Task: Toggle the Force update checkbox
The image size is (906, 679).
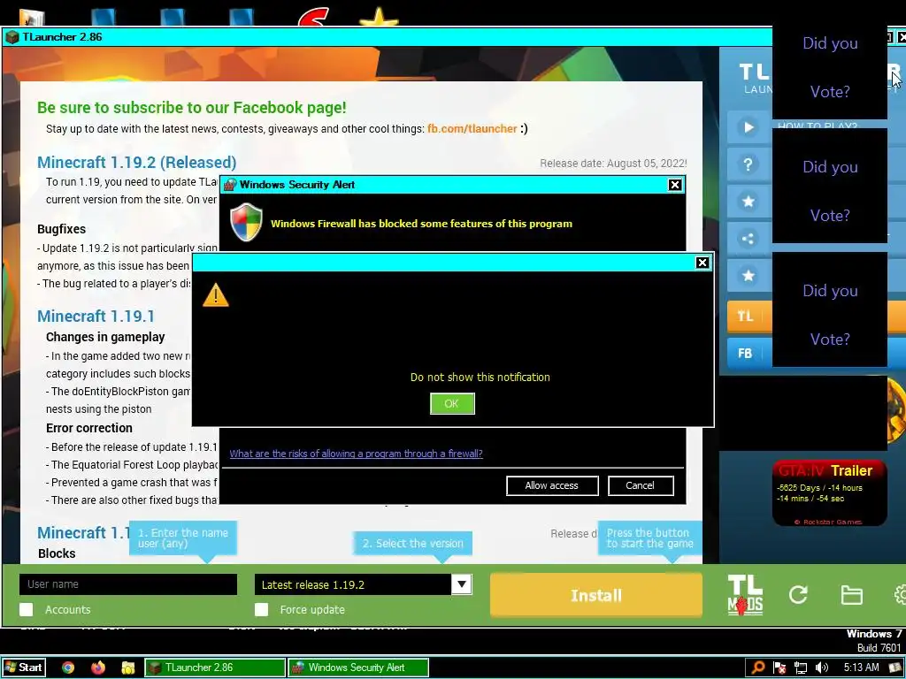Action: 261,610
